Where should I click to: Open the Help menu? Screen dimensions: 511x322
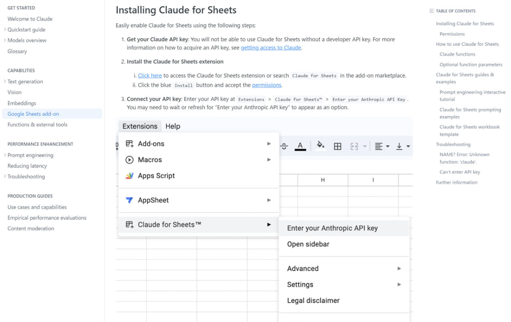point(173,126)
